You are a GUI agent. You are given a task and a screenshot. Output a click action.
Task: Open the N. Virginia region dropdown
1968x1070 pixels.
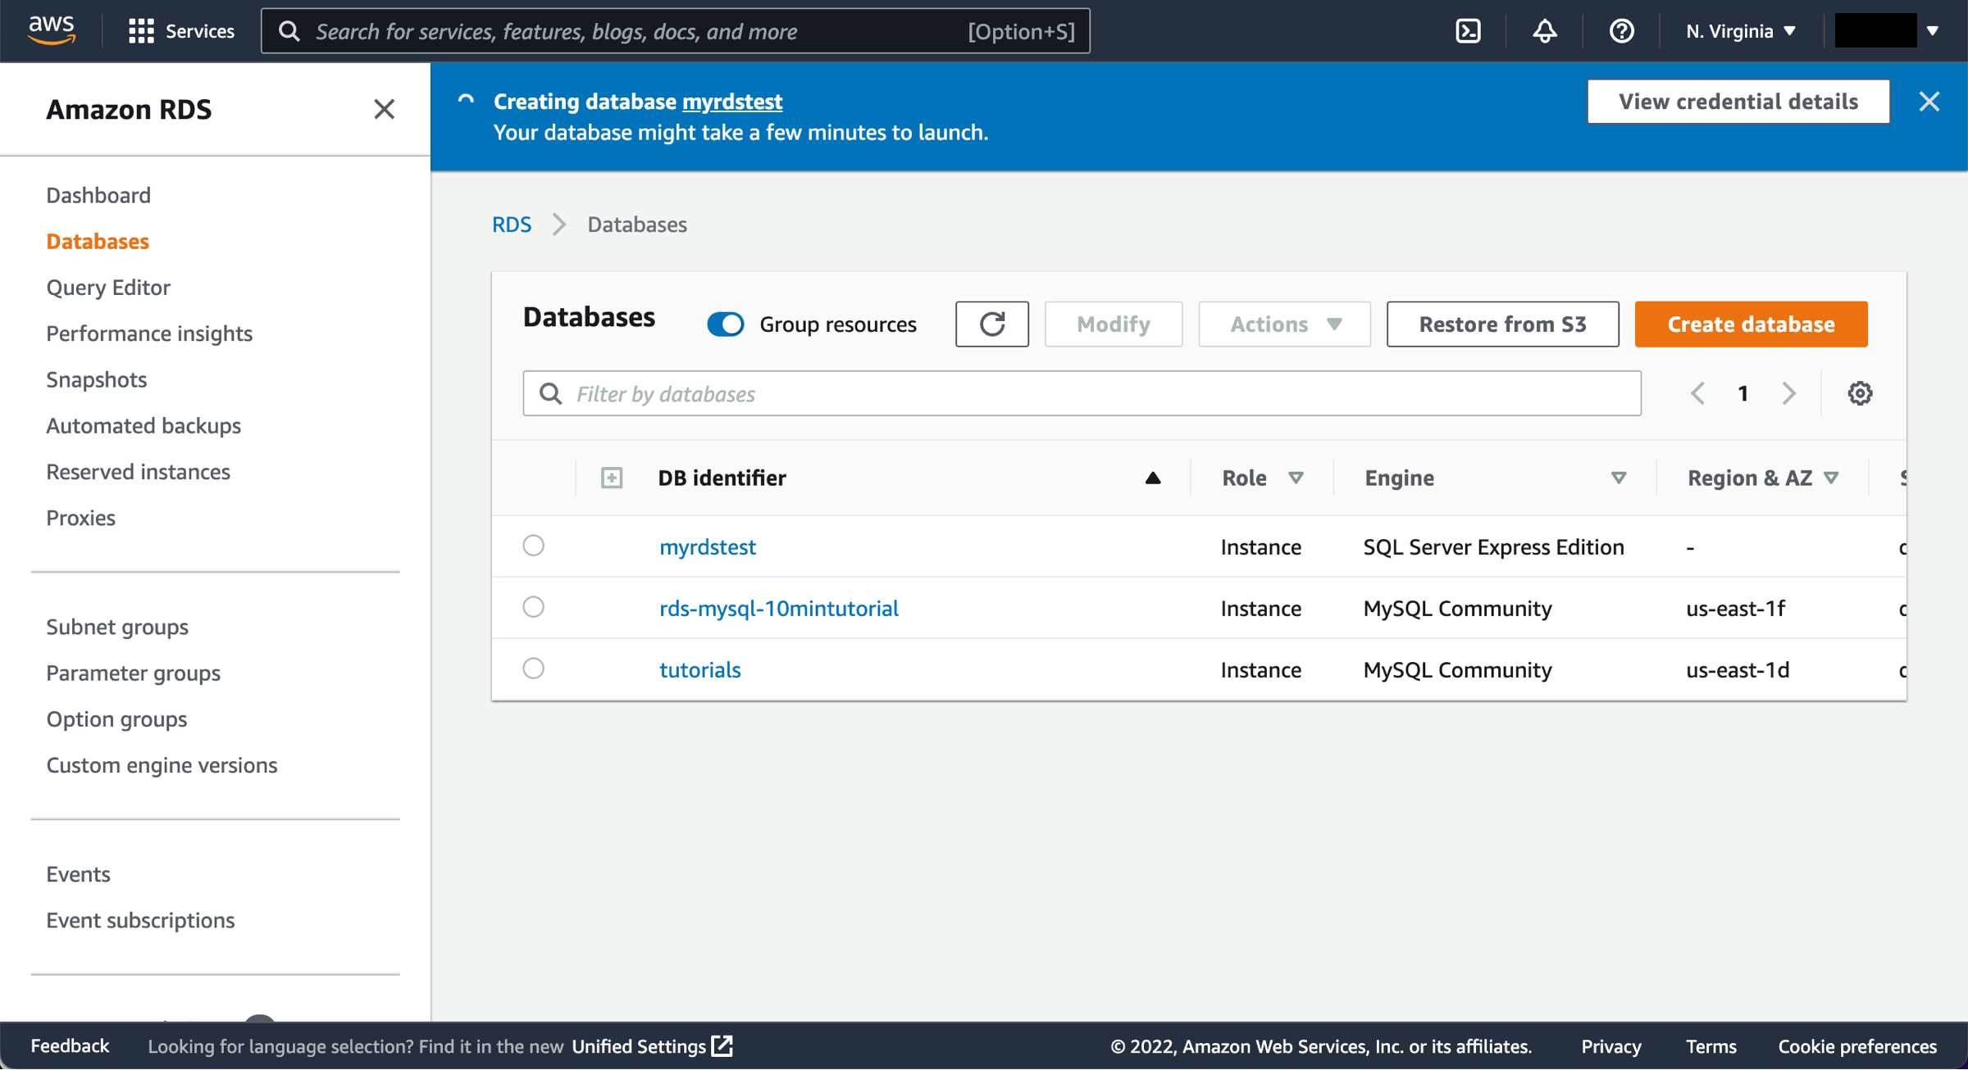(1741, 31)
